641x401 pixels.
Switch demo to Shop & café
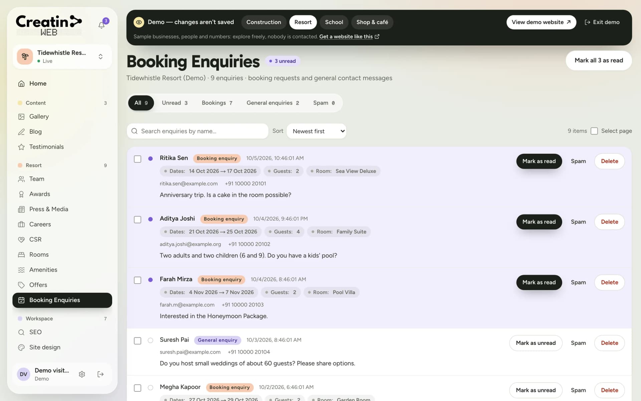click(x=372, y=22)
